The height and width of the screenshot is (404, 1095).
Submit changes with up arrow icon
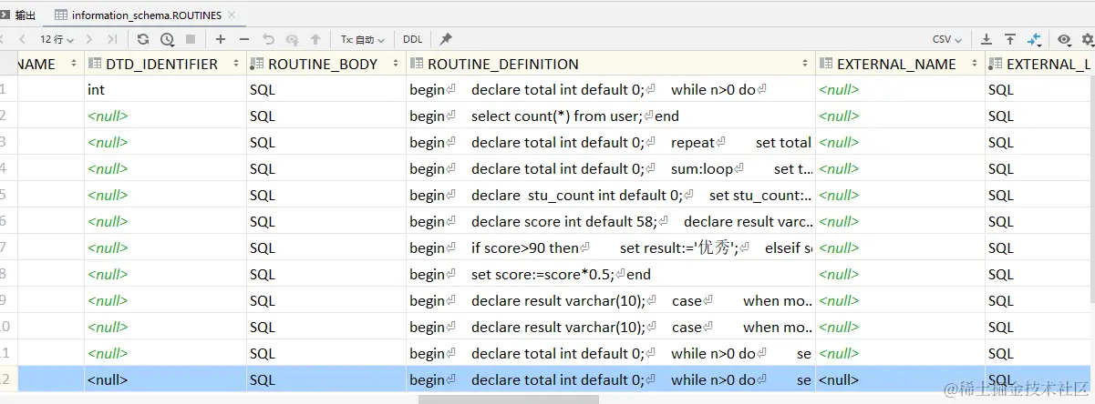(x=315, y=39)
